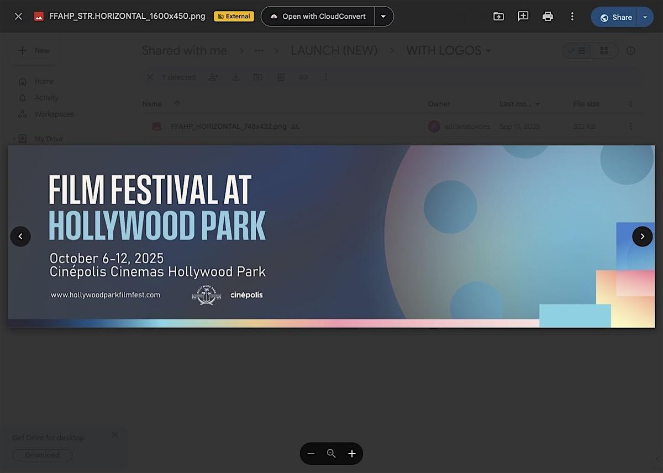Click the Share button

(615, 17)
